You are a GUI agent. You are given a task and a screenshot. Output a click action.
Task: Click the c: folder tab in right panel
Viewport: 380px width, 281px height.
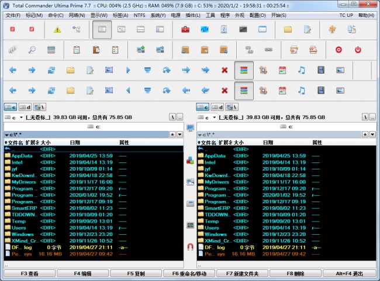pos(286,126)
